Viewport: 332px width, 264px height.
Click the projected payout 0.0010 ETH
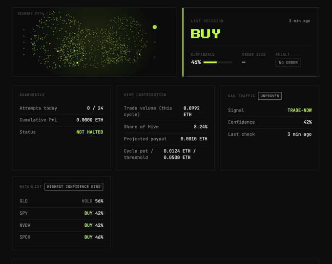pyautogui.click(x=194, y=139)
